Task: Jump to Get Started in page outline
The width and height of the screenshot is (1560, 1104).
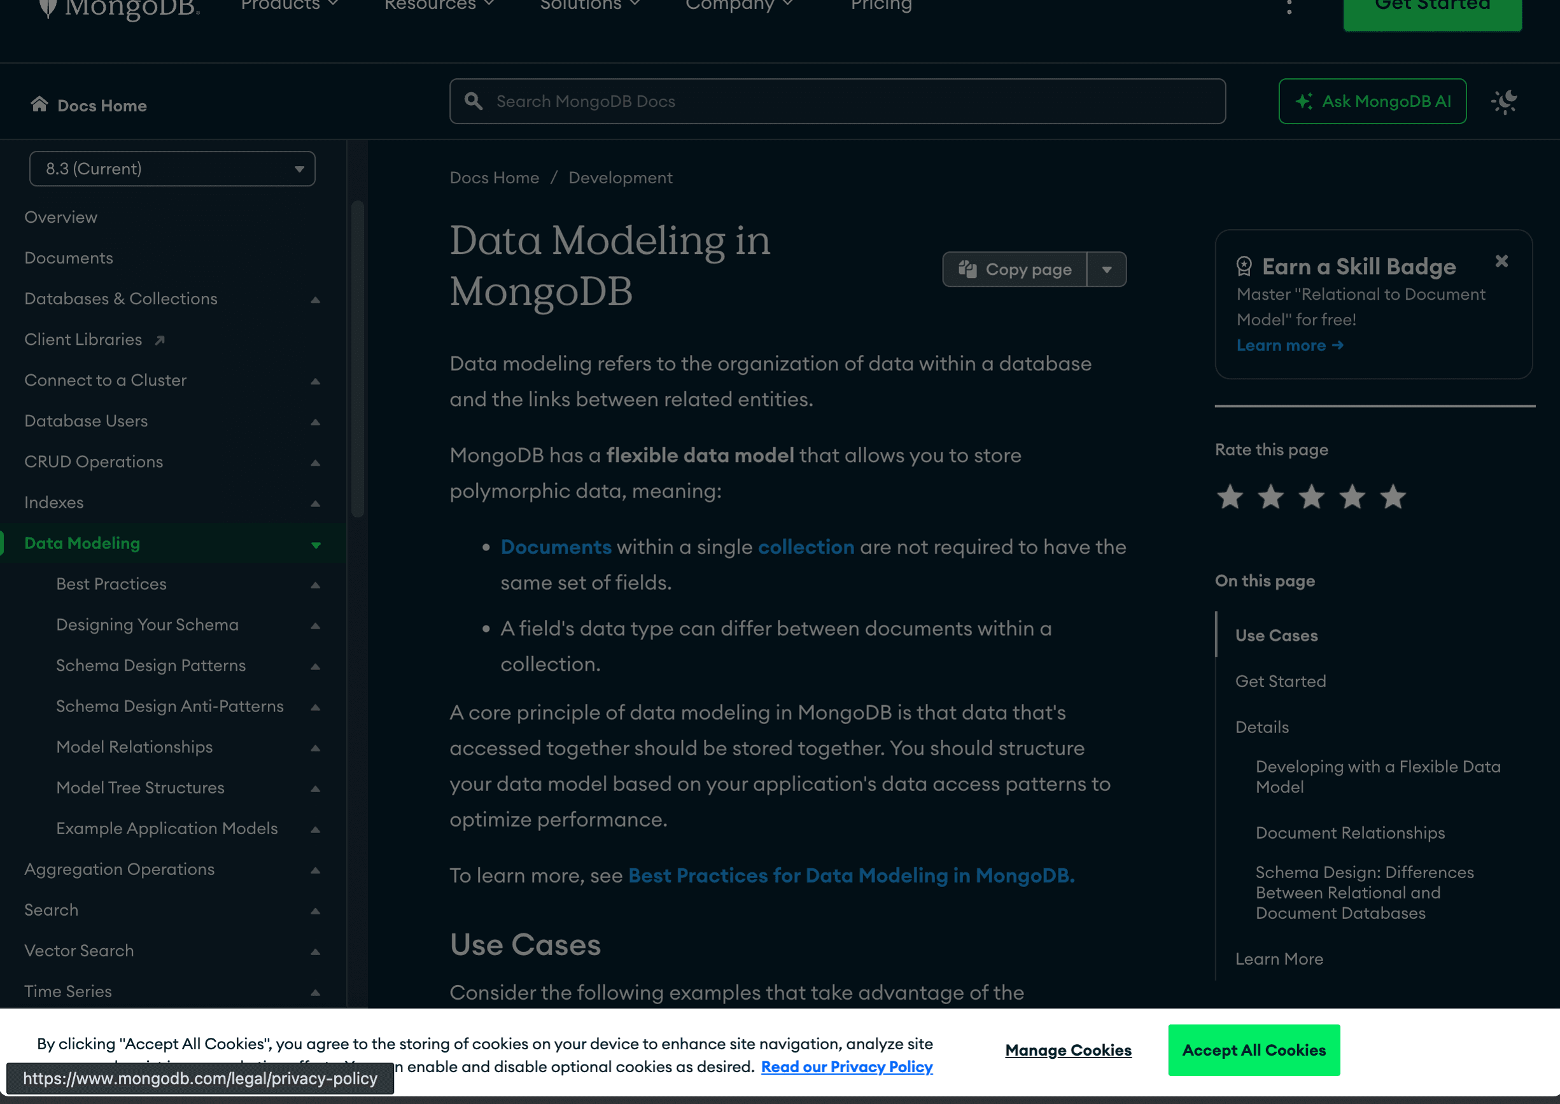Action: click(x=1281, y=681)
